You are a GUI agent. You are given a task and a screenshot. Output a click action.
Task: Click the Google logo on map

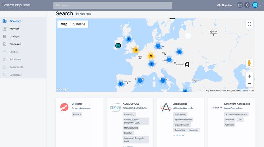point(63,89)
